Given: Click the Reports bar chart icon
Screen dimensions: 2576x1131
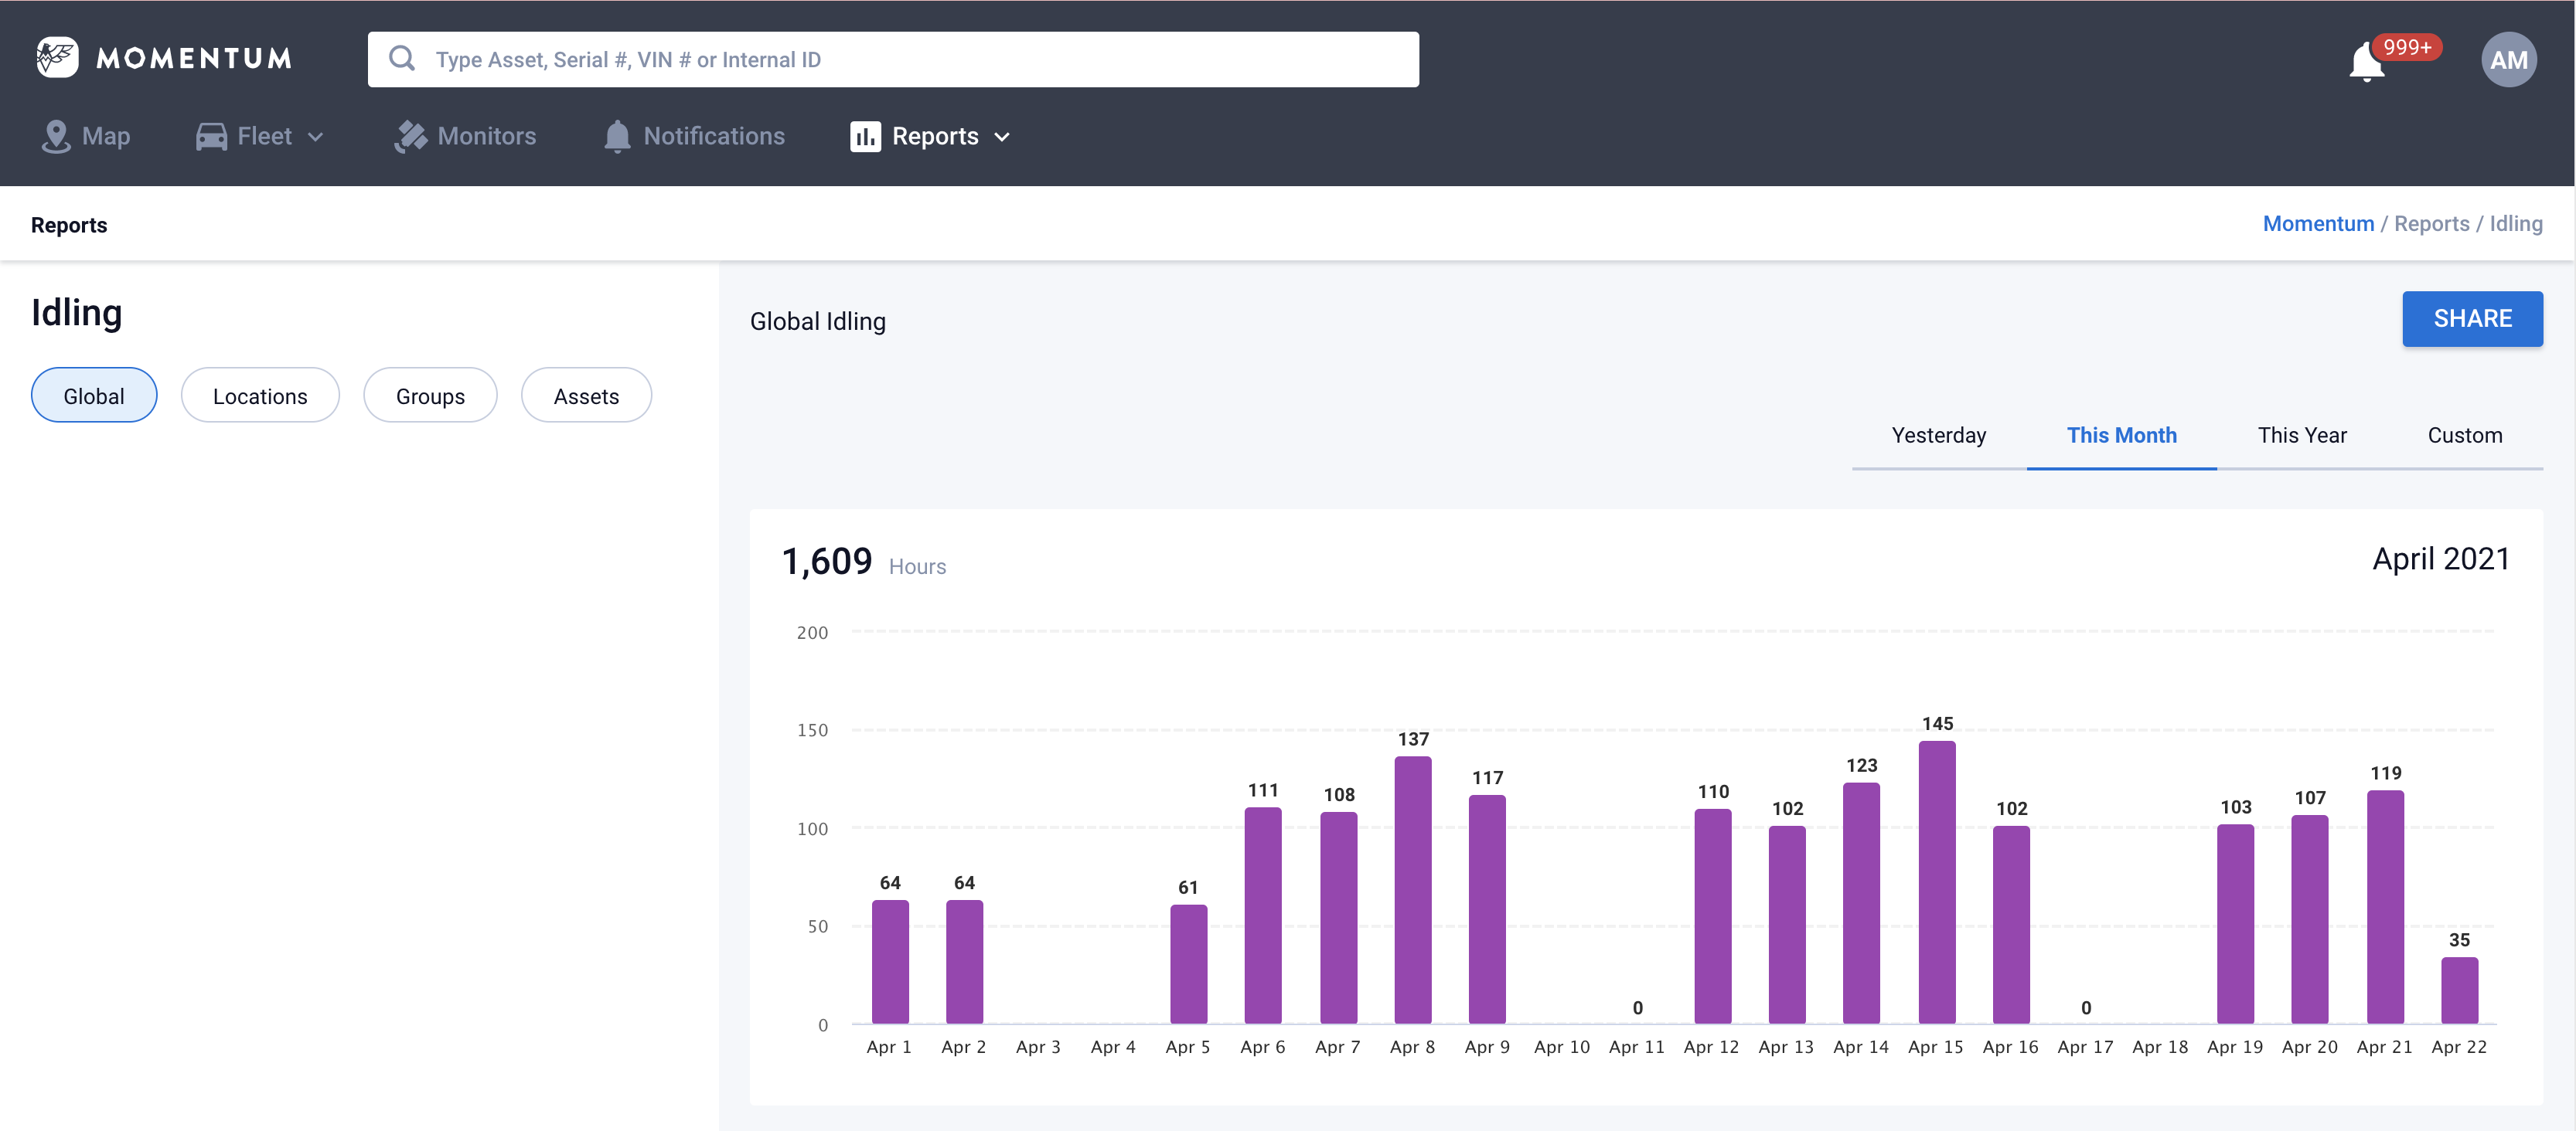Looking at the screenshot, I should coord(865,137).
